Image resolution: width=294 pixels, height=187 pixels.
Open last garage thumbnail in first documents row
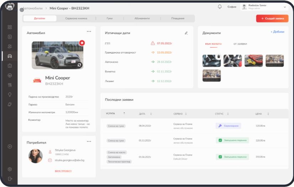pyautogui.click(x=274, y=61)
